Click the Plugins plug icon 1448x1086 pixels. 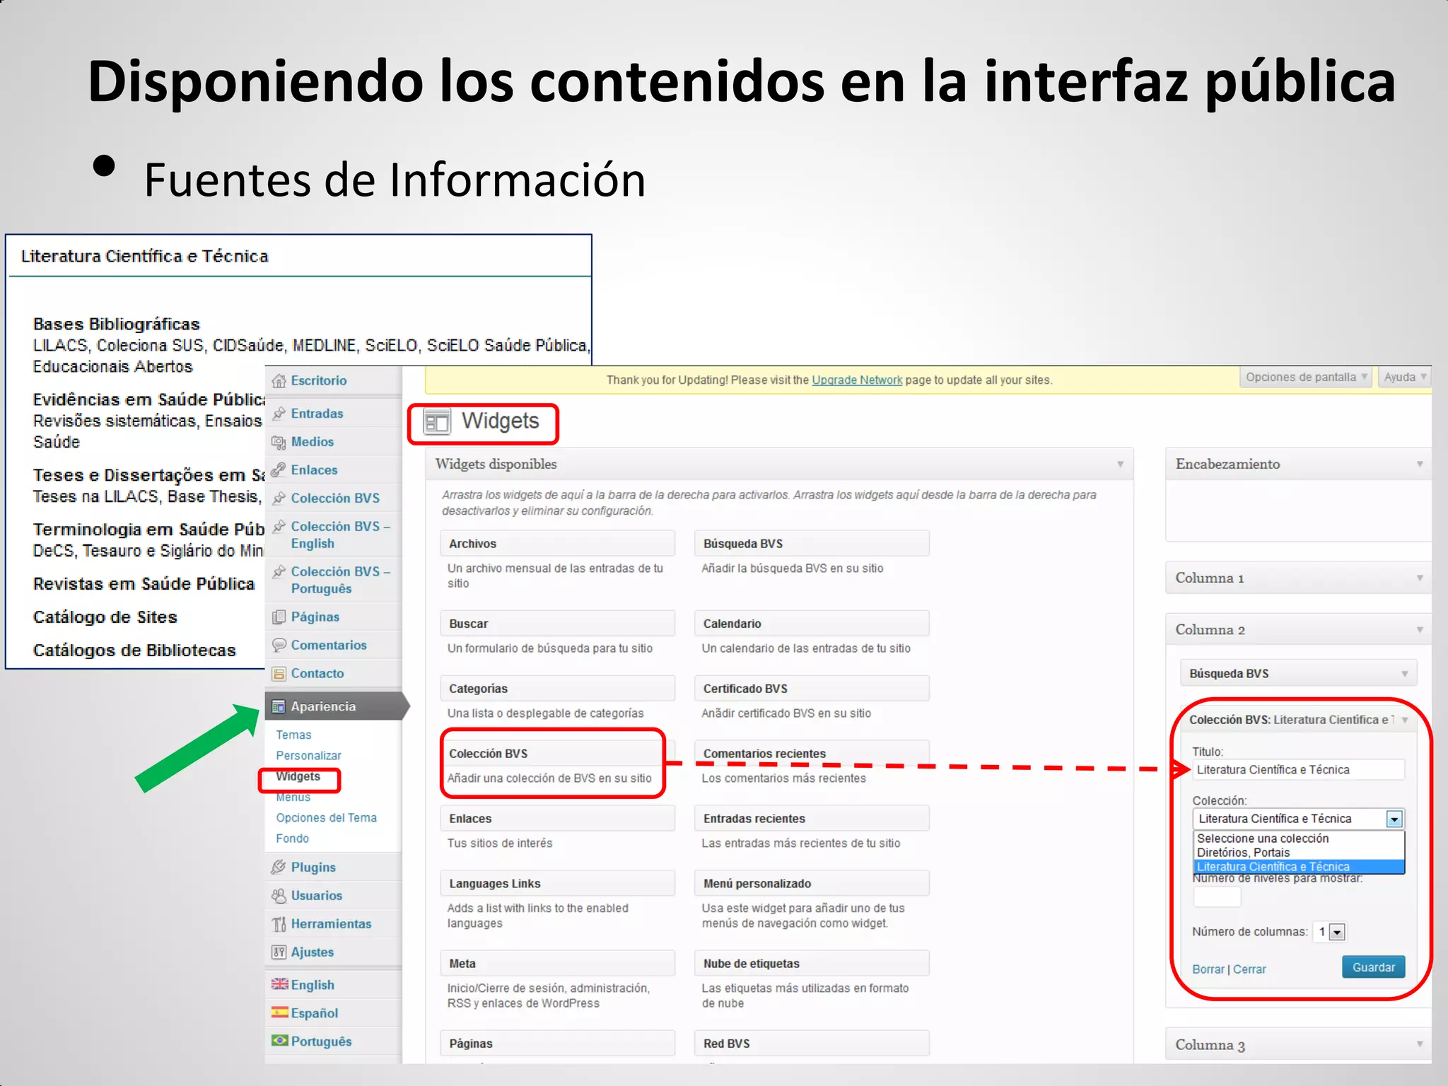(x=279, y=867)
